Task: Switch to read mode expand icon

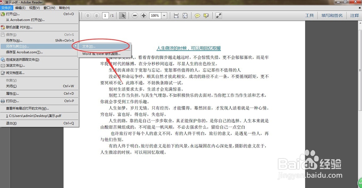Action: (218, 16)
